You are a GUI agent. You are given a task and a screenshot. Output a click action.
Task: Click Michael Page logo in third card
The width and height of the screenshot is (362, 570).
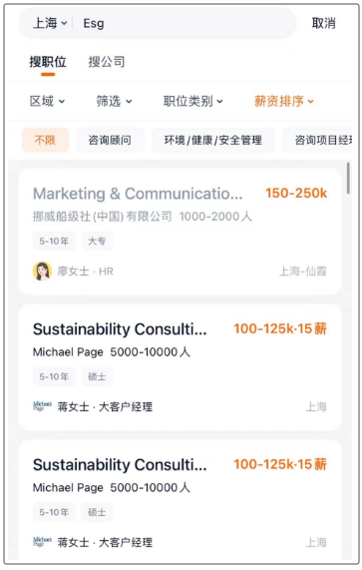[x=42, y=542]
